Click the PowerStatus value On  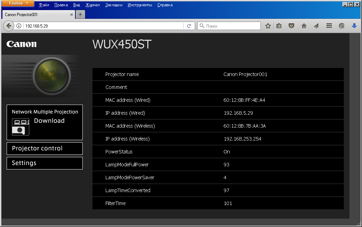point(227,152)
